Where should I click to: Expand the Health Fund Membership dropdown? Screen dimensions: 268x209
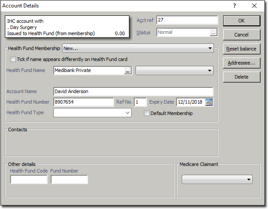click(x=210, y=48)
